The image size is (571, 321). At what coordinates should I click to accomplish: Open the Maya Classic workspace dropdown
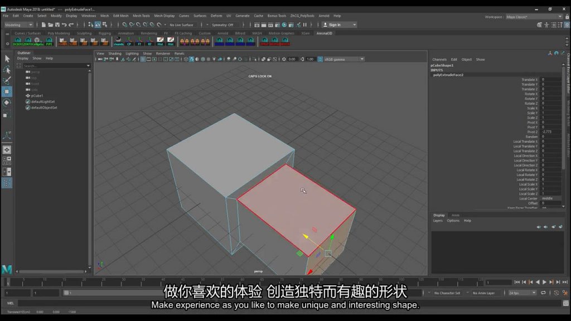(x=534, y=17)
